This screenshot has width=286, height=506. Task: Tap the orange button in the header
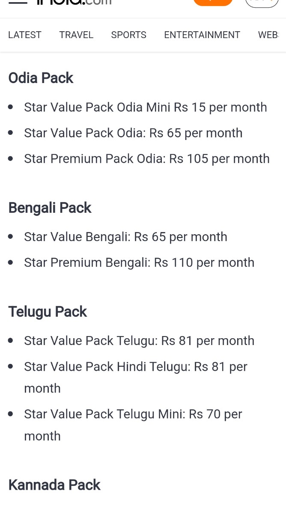pyautogui.click(x=213, y=2)
